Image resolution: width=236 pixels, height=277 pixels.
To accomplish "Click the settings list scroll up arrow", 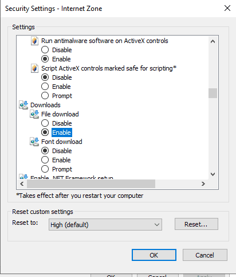I will [213, 41].
